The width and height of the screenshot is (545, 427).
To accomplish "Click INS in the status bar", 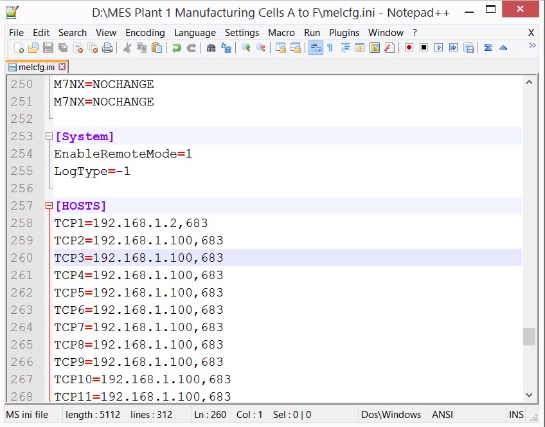I will (x=516, y=415).
